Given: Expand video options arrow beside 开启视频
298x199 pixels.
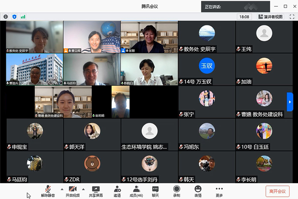Looking at the screenshot, I should point(83,189).
